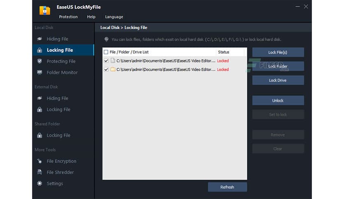
Task: Open the Protection menu
Action: (x=68, y=17)
